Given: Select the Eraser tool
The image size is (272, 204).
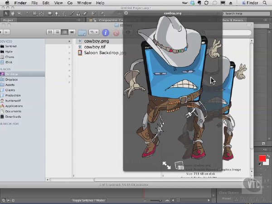Looking at the screenshot, I should click(x=85, y=13).
